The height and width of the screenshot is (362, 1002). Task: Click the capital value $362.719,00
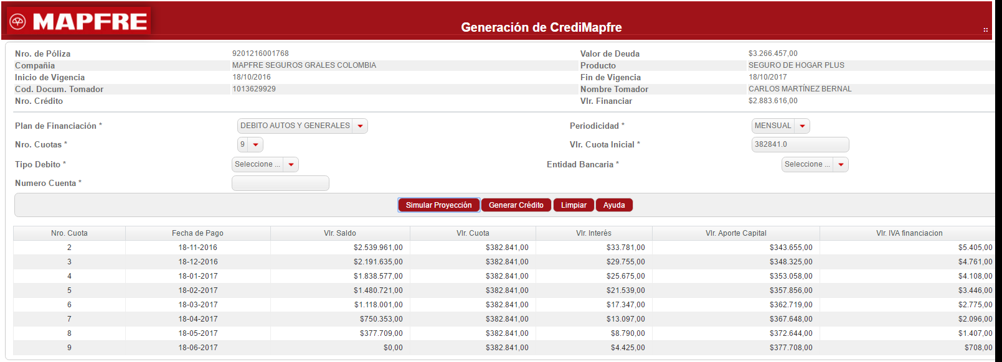click(791, 305)
